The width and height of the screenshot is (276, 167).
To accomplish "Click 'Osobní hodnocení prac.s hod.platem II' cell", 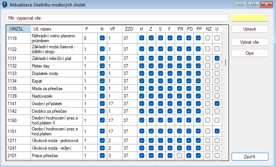I will 56,120.
